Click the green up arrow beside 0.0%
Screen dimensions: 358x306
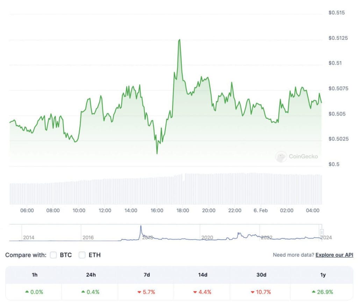click(x=27, y=292)
